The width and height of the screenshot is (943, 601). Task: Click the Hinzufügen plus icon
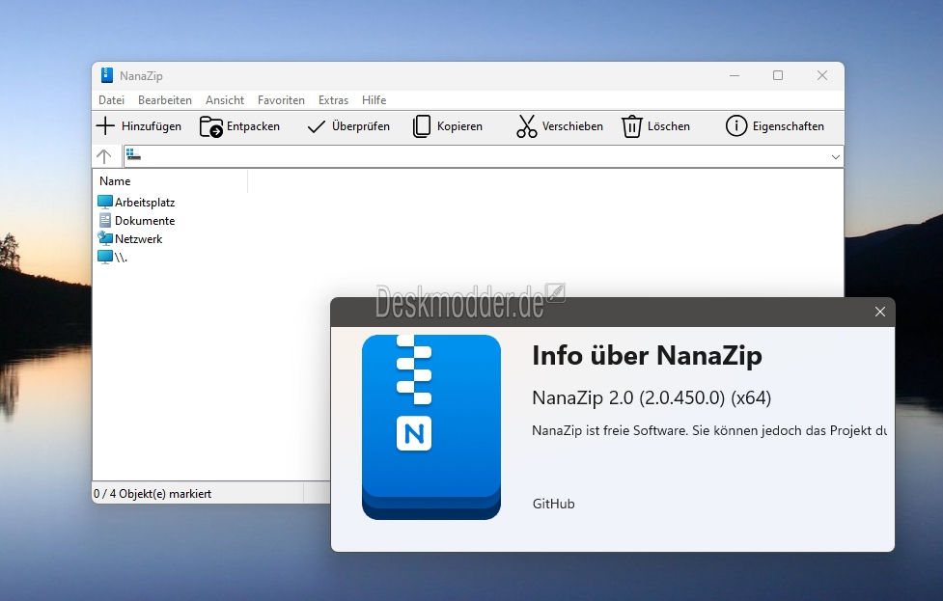click(x=105, y=126)
